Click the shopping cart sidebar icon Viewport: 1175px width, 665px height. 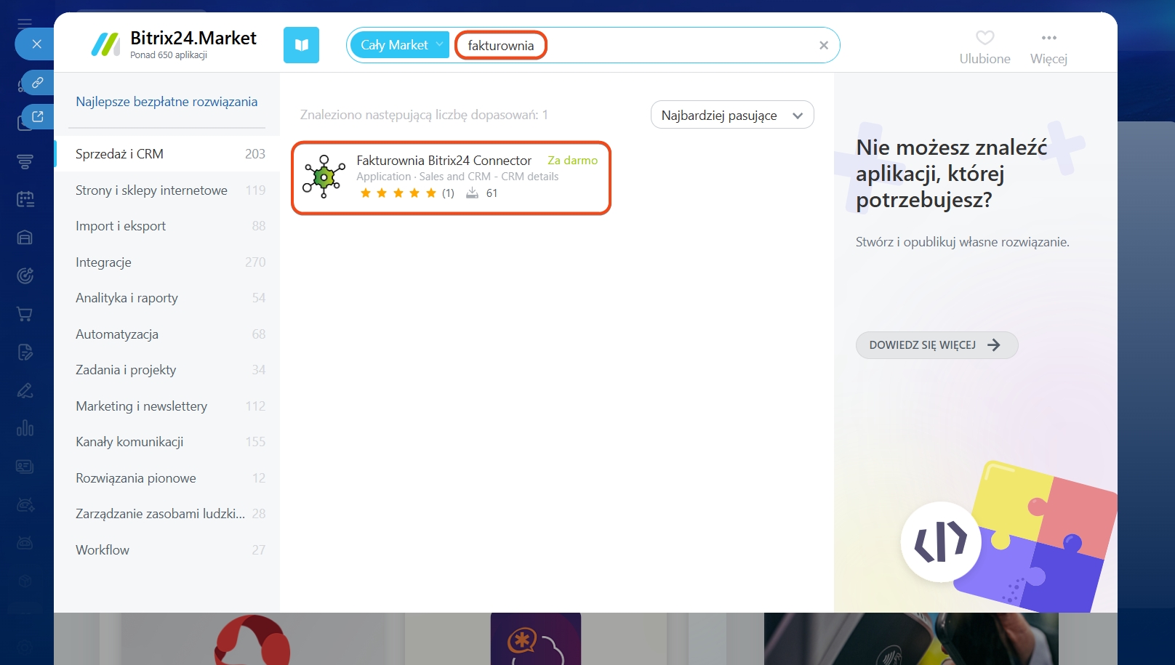pyautogui.click(x=25, y=314)
